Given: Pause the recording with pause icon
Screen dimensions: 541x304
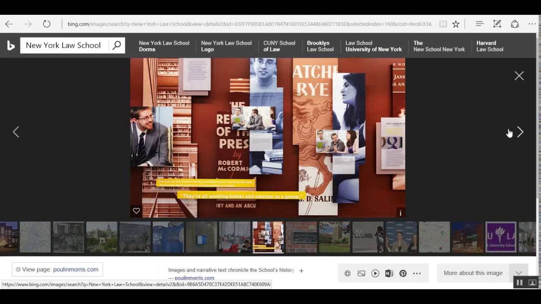Looking at the screenshot, I should point(519,282).
